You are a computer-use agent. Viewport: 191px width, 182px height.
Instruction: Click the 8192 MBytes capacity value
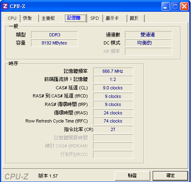click(54, 43)
